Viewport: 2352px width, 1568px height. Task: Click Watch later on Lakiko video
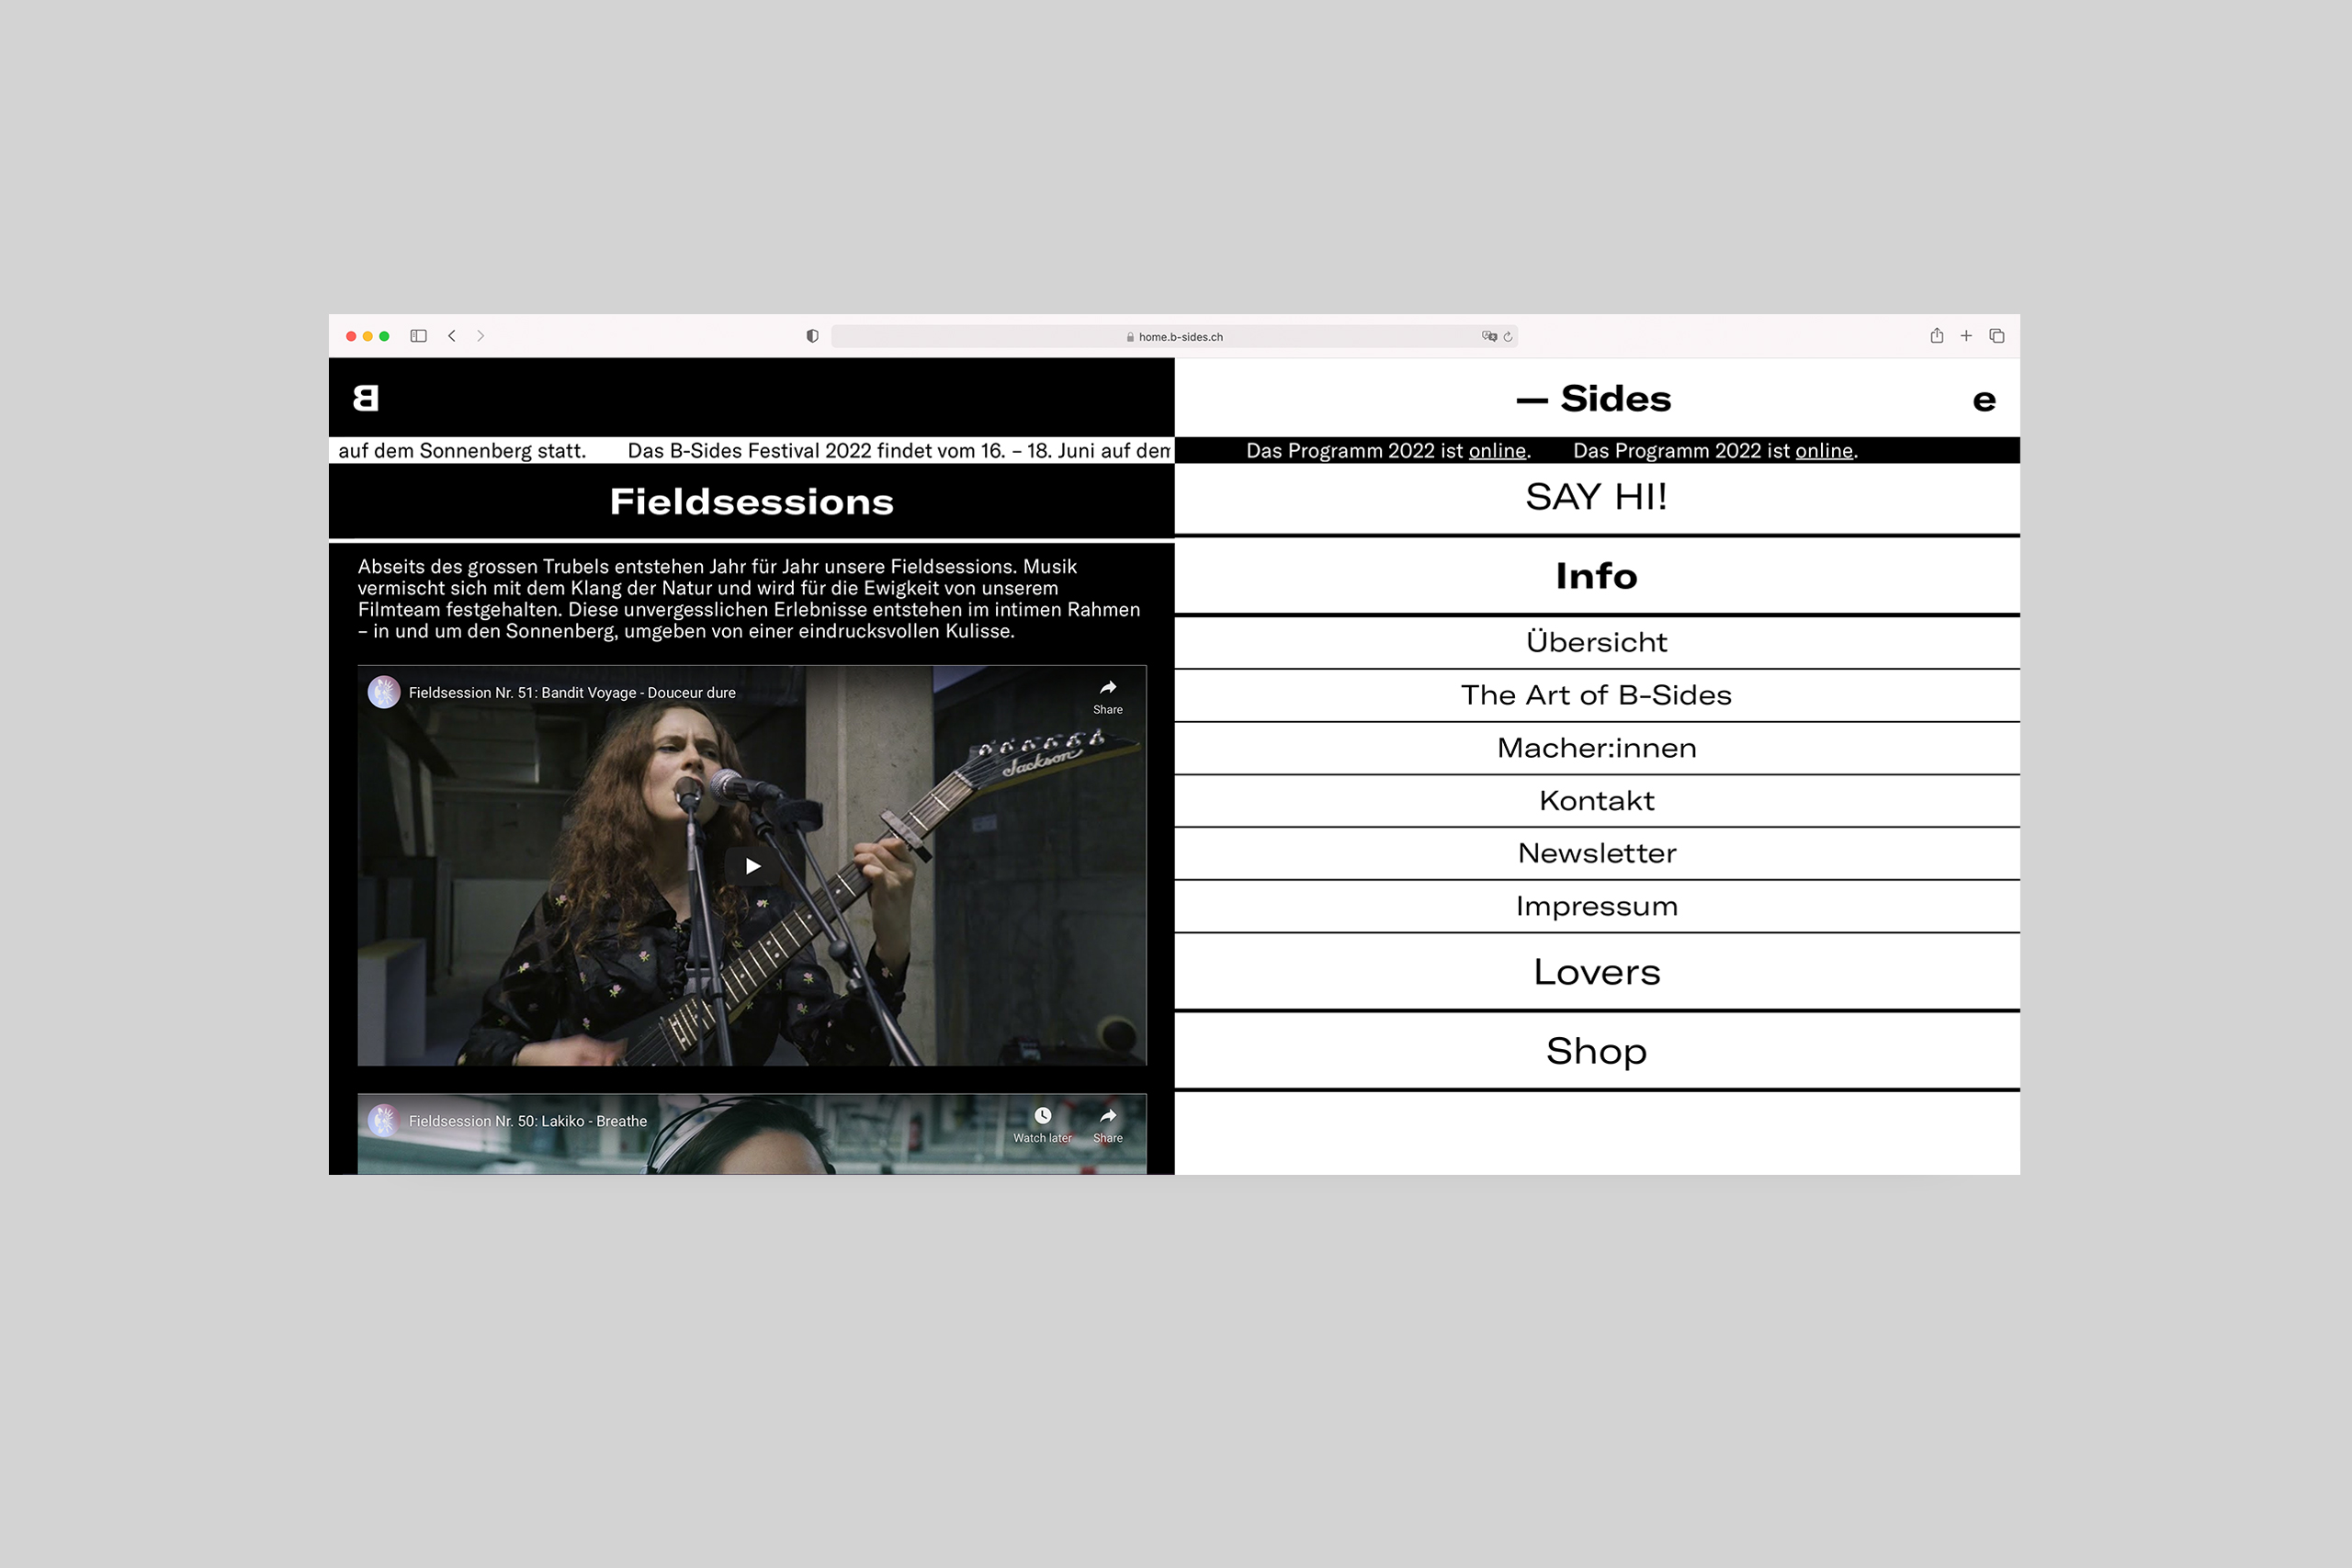coord(1042,1123)
